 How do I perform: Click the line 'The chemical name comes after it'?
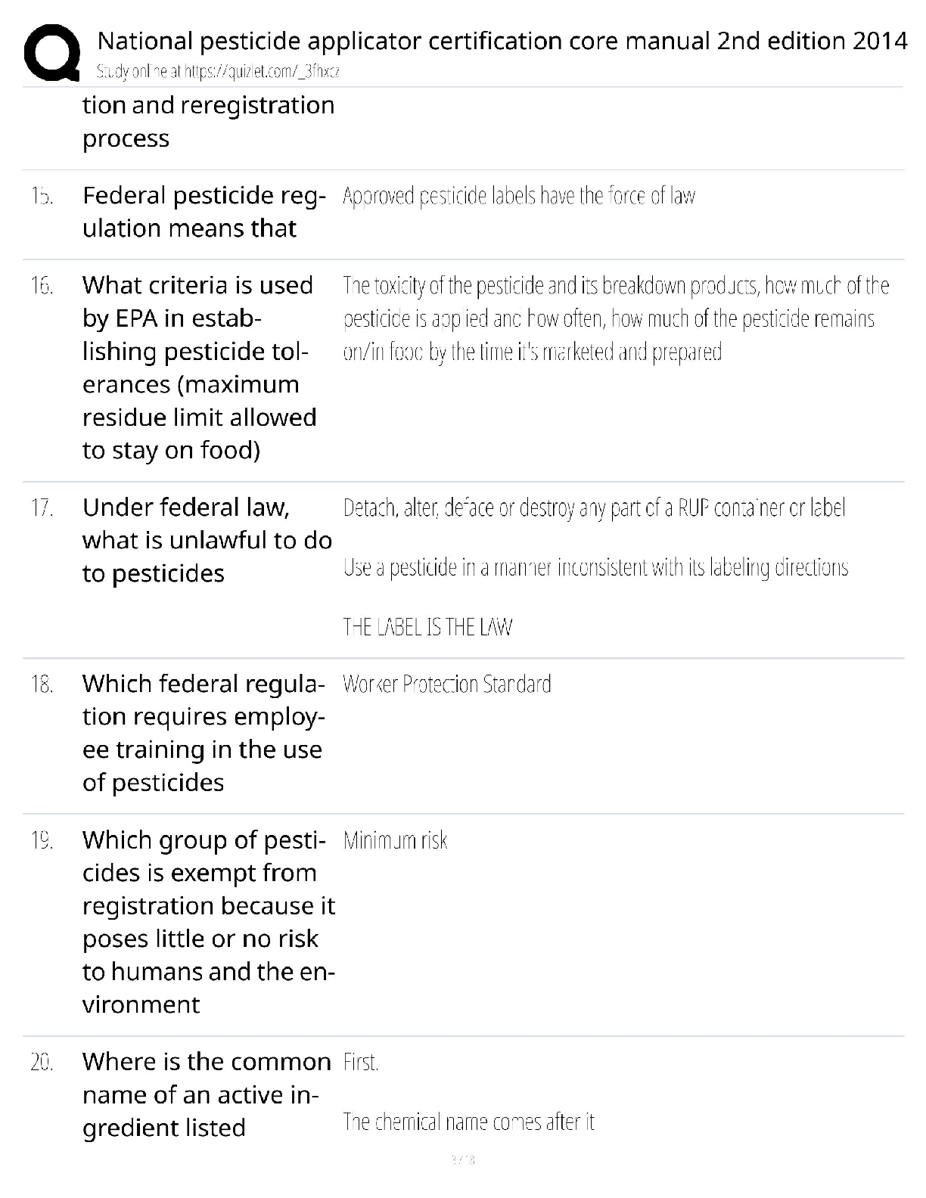pos(468,1122)
